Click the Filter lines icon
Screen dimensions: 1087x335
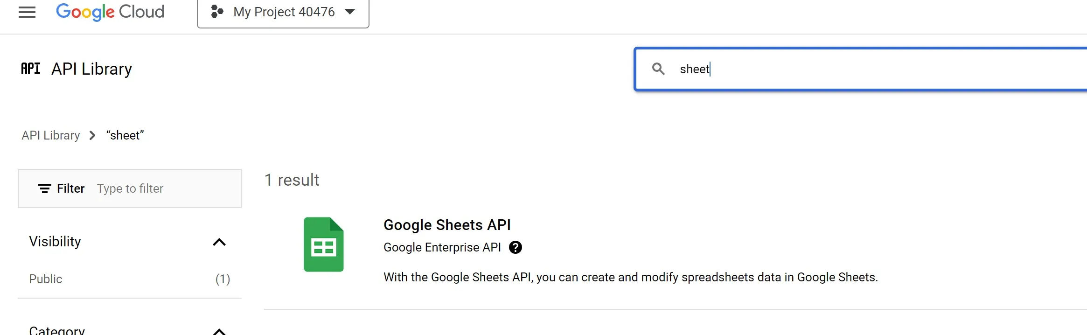click(45, 188)
